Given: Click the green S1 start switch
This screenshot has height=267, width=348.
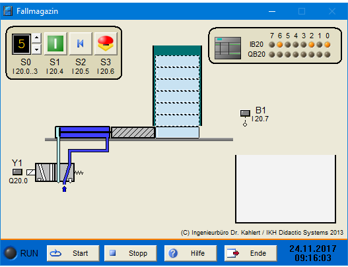Looking at the screenshot, I should tap(55, 44).
